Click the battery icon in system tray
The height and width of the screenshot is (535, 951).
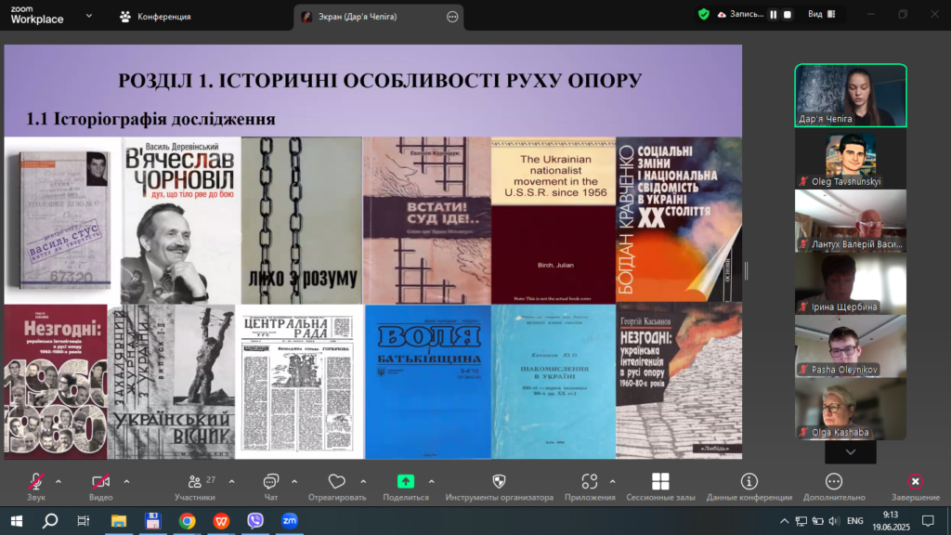[x=818, y=520]
